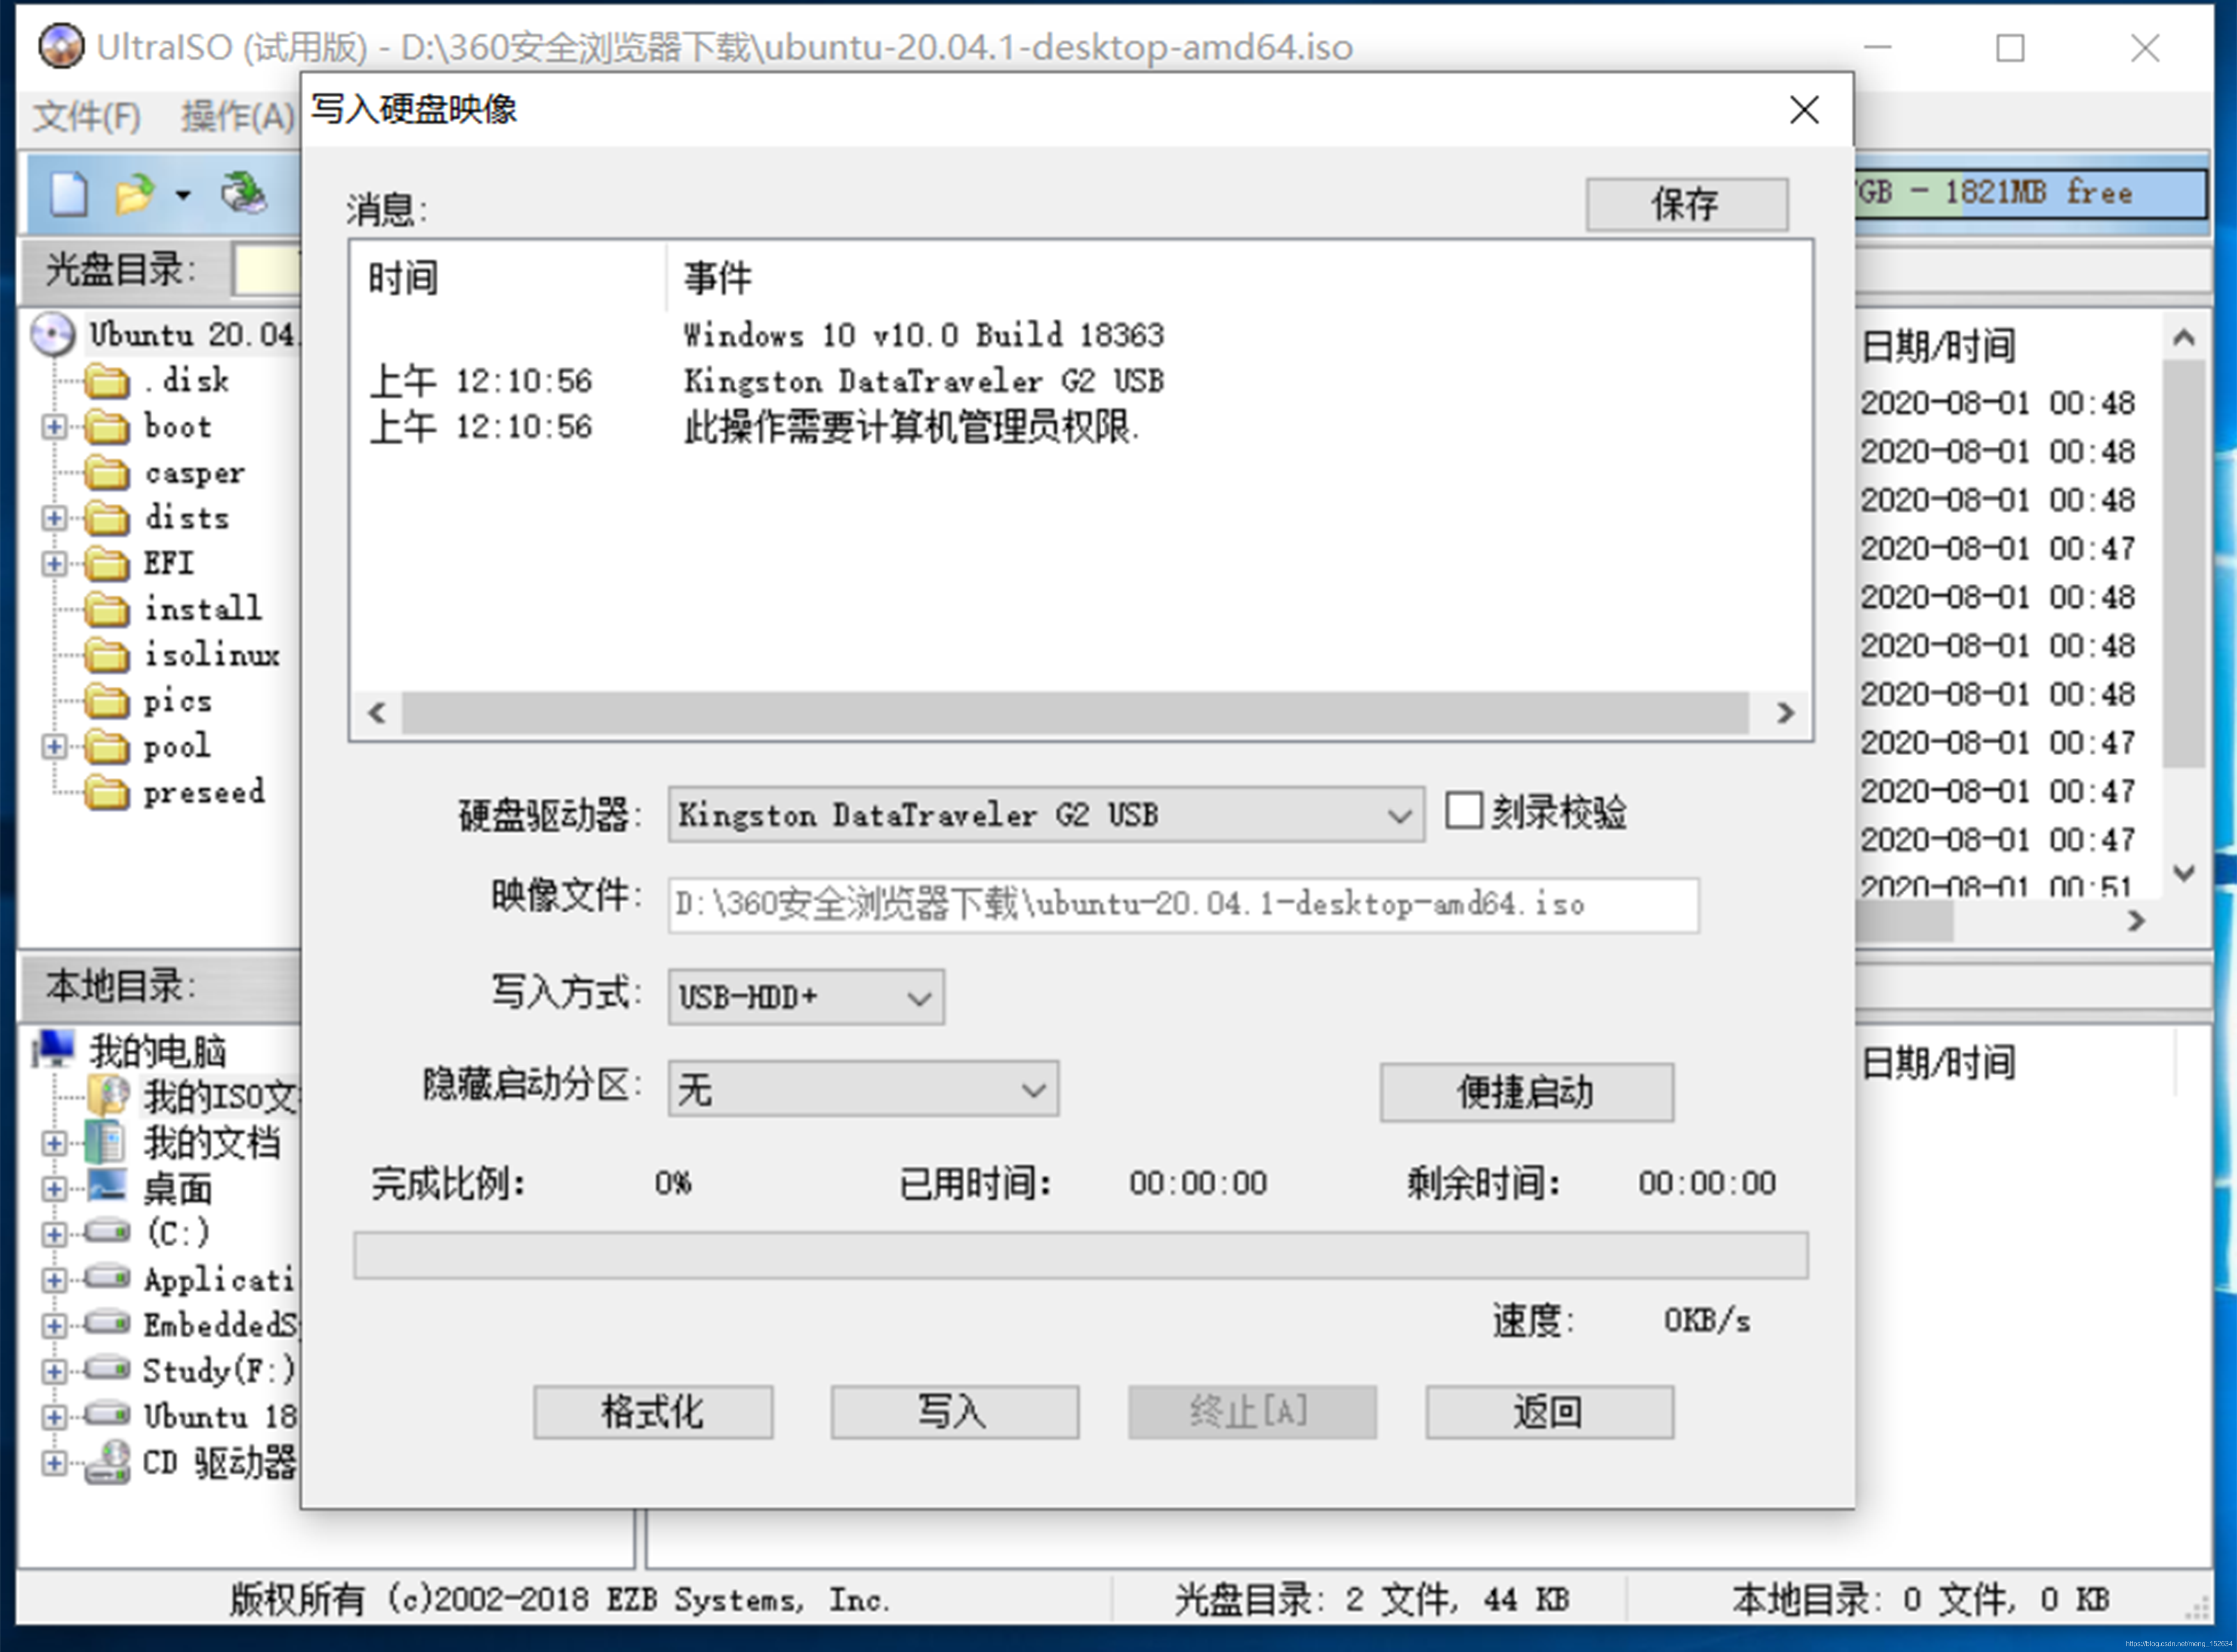Screen dimensions: 2237x1652
Task: Expand the dists folder tree node
Action: (x=54, y=518)
